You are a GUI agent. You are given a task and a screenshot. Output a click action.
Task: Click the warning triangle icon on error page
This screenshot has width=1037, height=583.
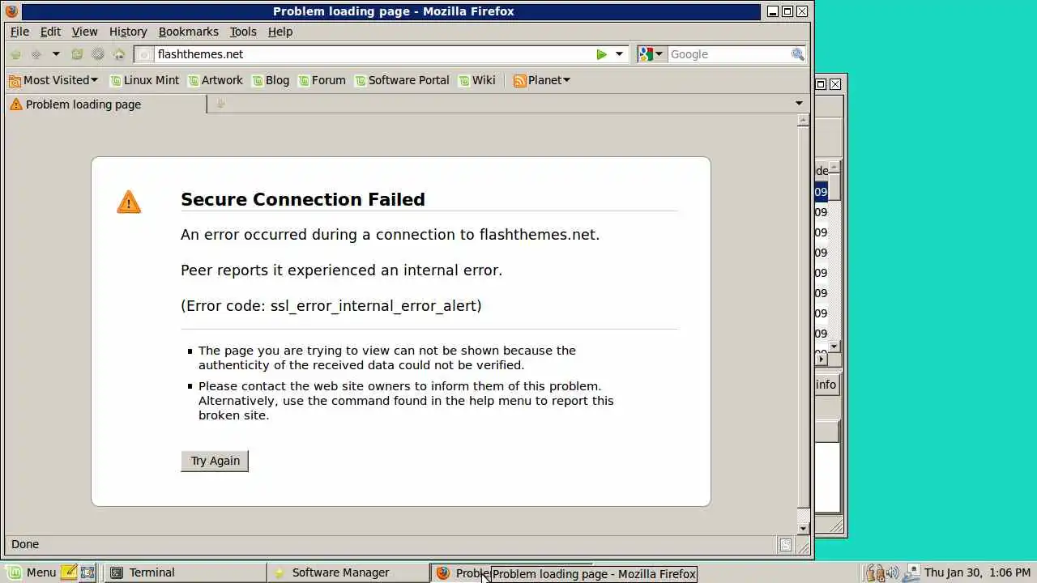[129, 202]
